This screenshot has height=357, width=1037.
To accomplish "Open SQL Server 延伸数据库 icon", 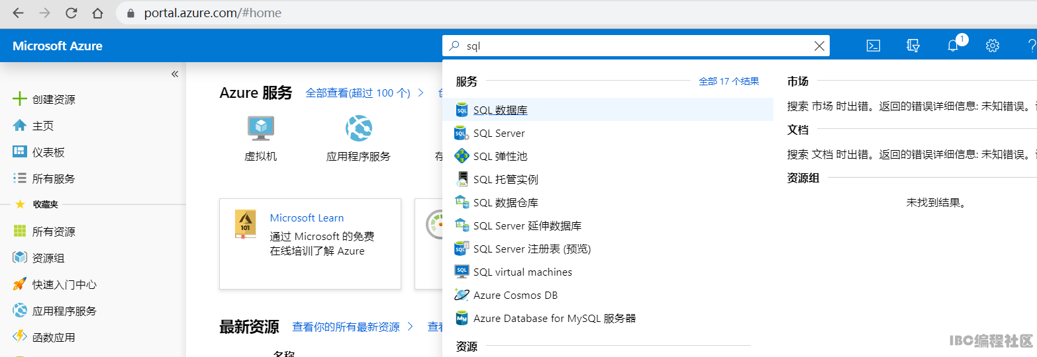I will [462, 225].
